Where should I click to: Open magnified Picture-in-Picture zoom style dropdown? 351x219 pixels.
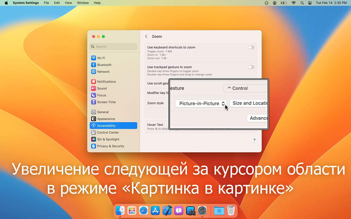pyautogui.click(x=201, y=104)
